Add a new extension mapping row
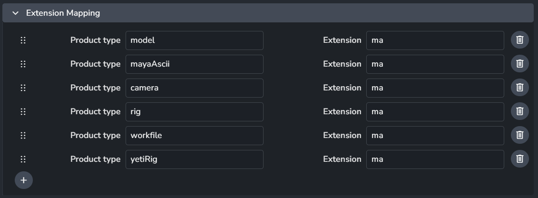Image resolution: width=538 pixels, height=198 pixels. point(24,180)
